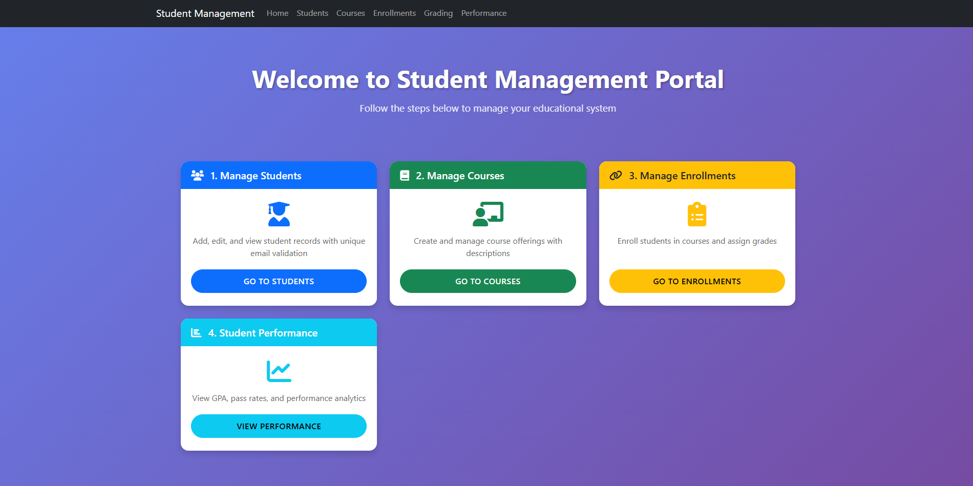Viewport: 973px width, 486px height.
Task: Click the bar chart icon on Student Performance header
Action: tap(195, 332)
